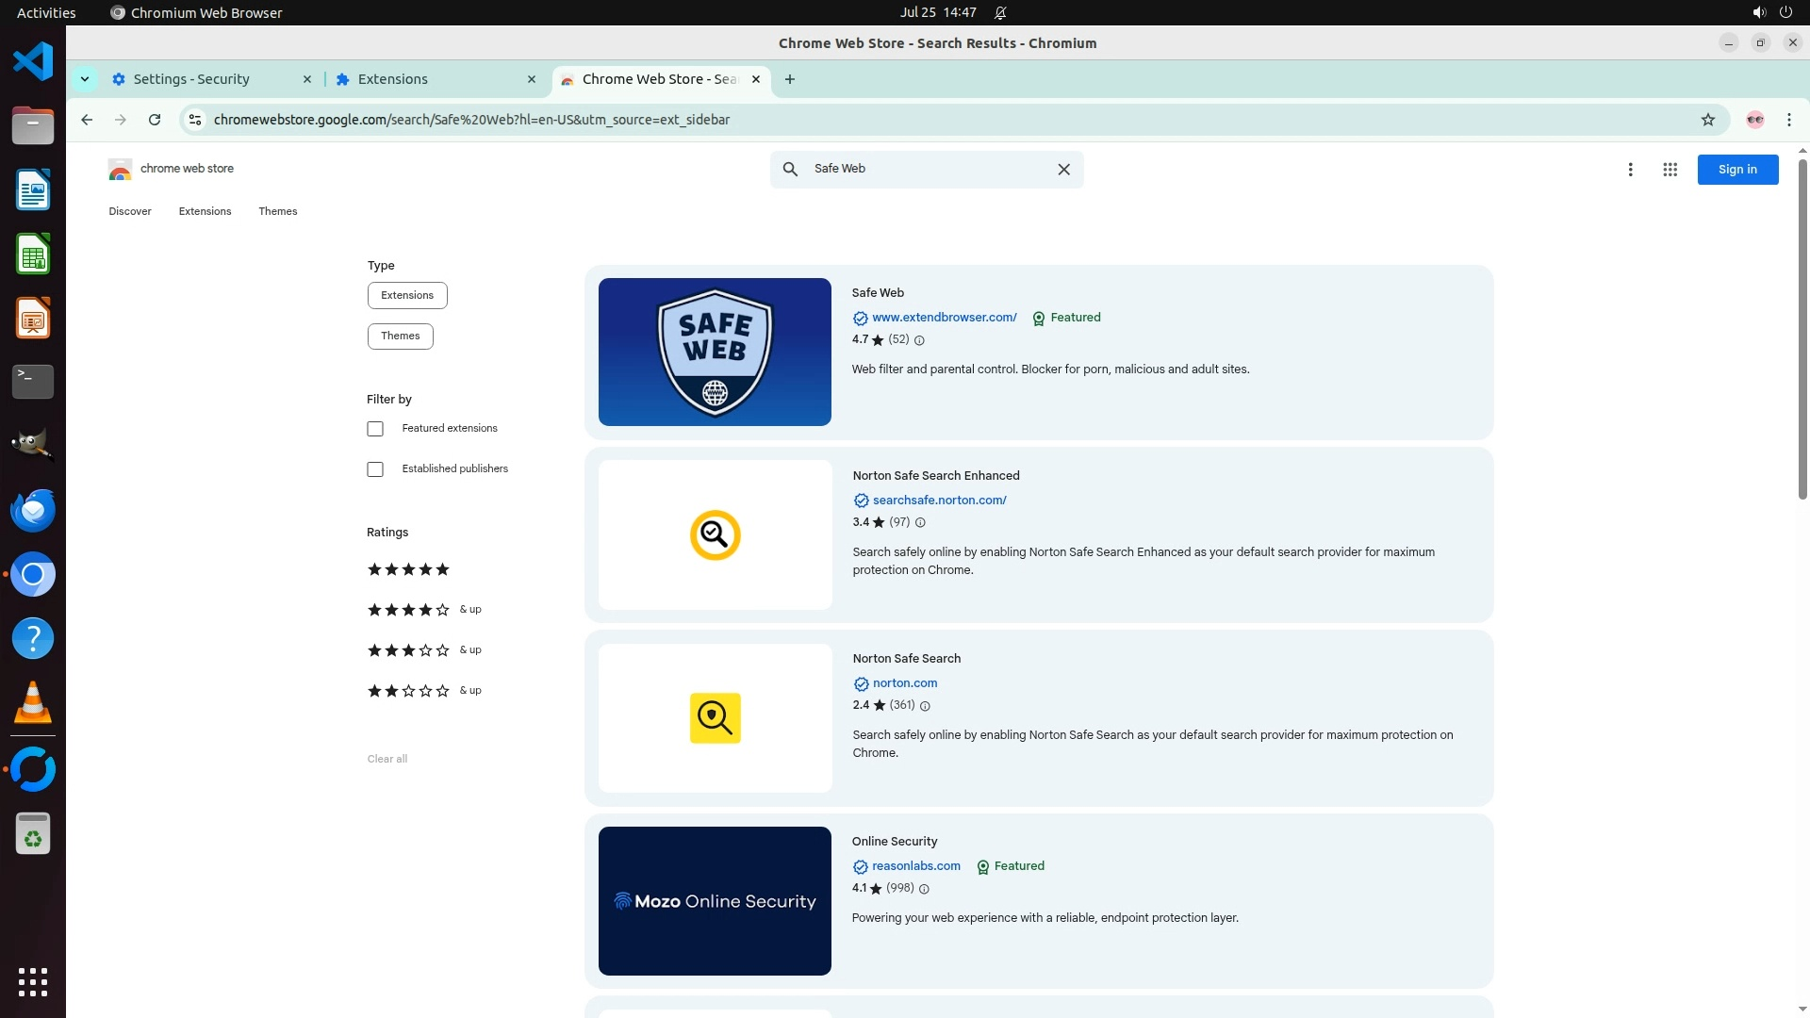Clear the Safe Web search text

point(1063,170)
